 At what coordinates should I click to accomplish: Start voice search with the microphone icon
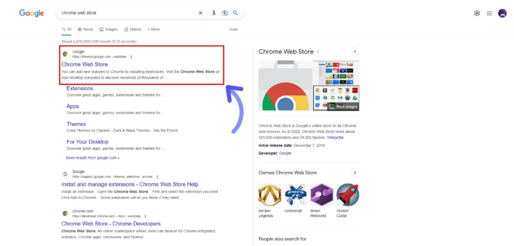pos(214,13)
